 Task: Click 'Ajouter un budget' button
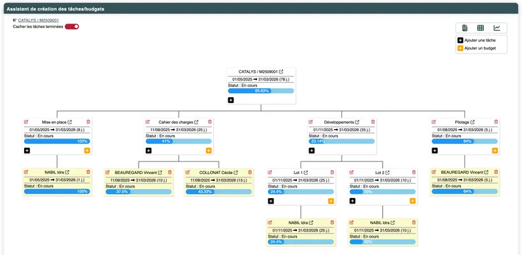[x=476, y=48]
